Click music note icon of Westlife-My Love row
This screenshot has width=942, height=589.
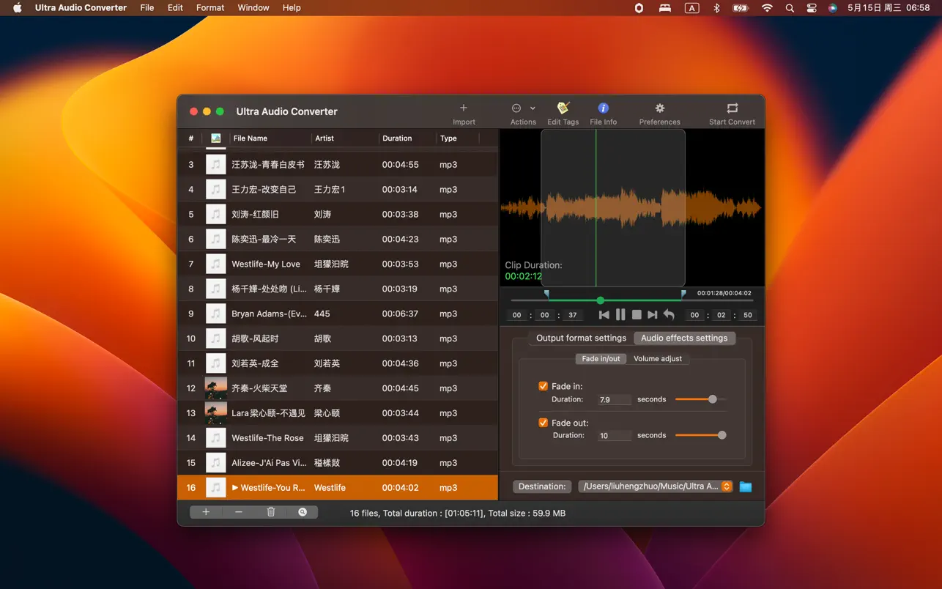tap(215, 264)
